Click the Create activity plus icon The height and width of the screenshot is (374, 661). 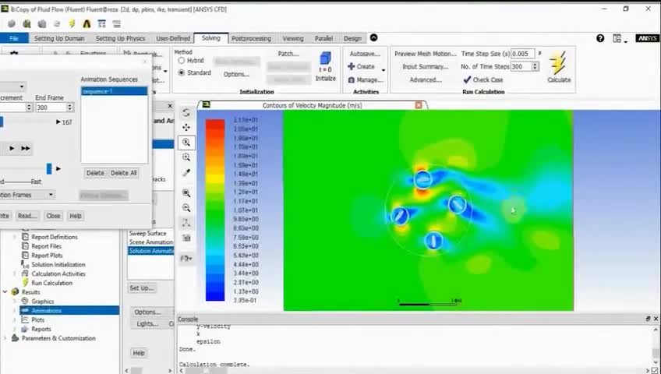[x=351, y=66]
